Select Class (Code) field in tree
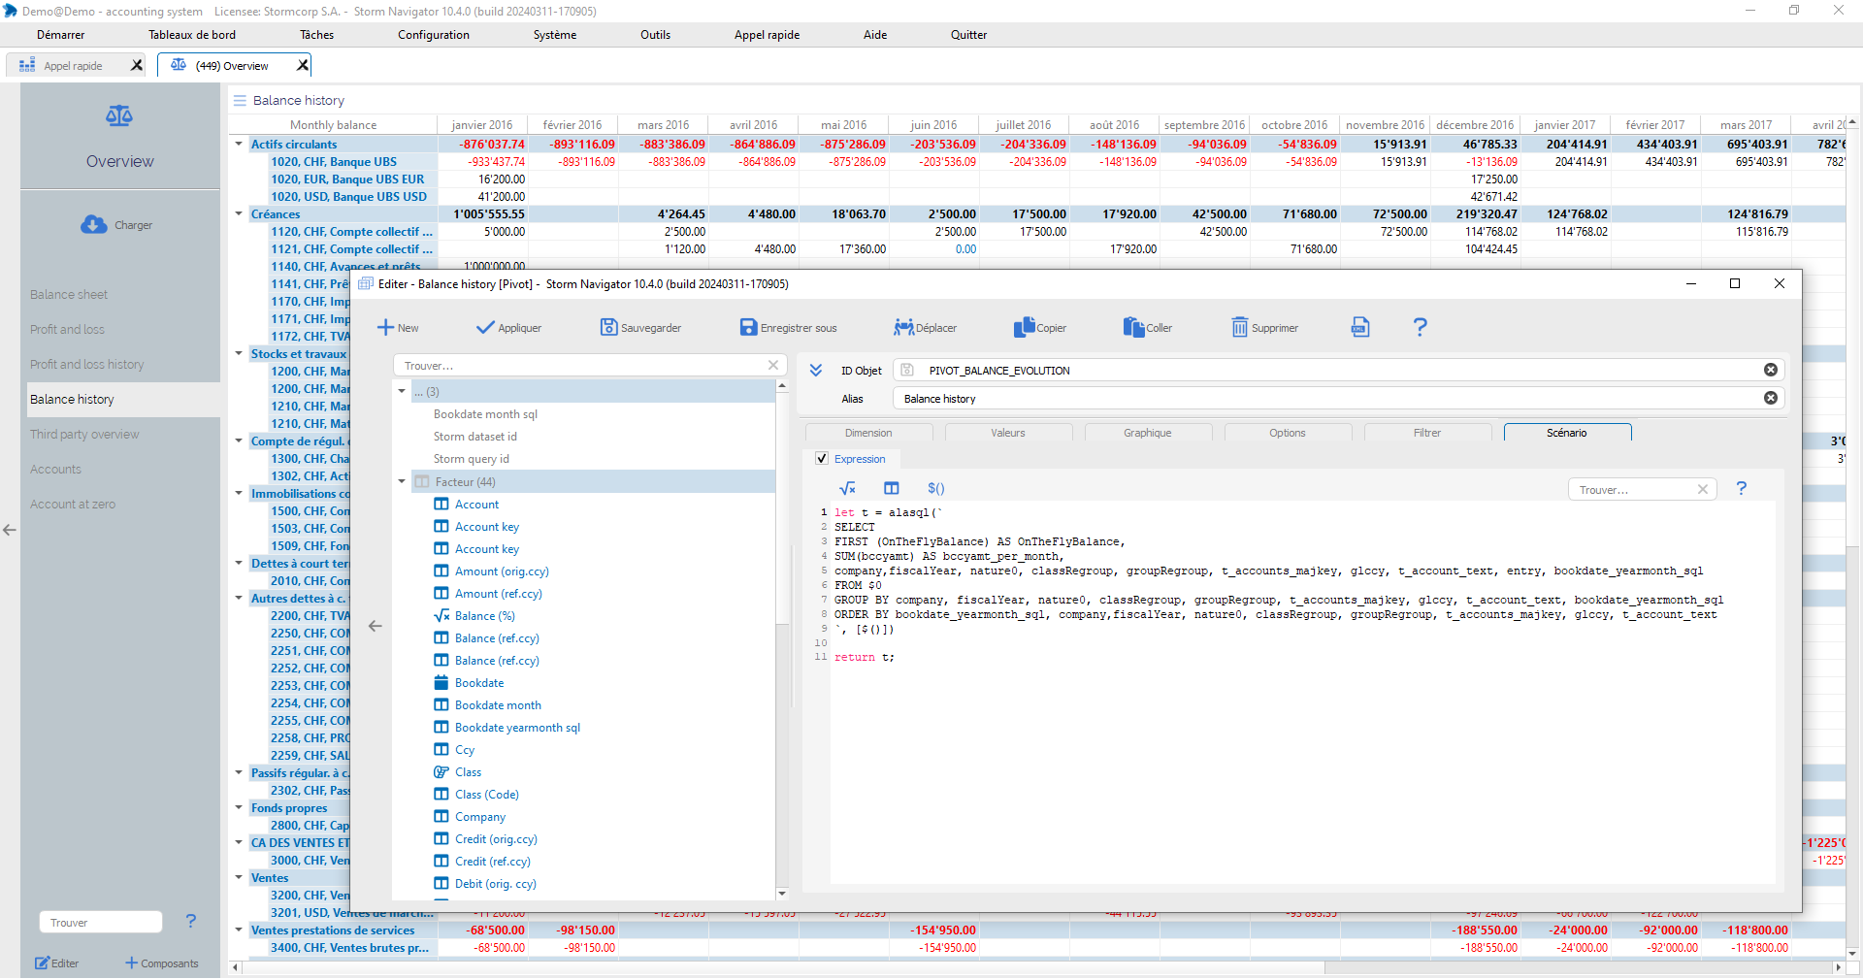Viewport: 1863px width, 979px height. tap(487, 795)
